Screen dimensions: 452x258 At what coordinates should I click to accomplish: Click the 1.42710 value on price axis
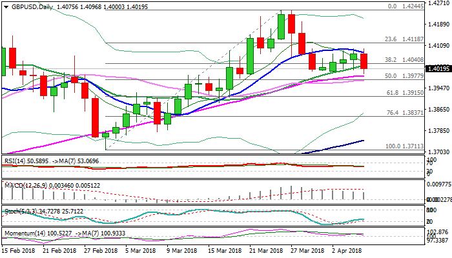pyautogui.click(x=438, y=3)
